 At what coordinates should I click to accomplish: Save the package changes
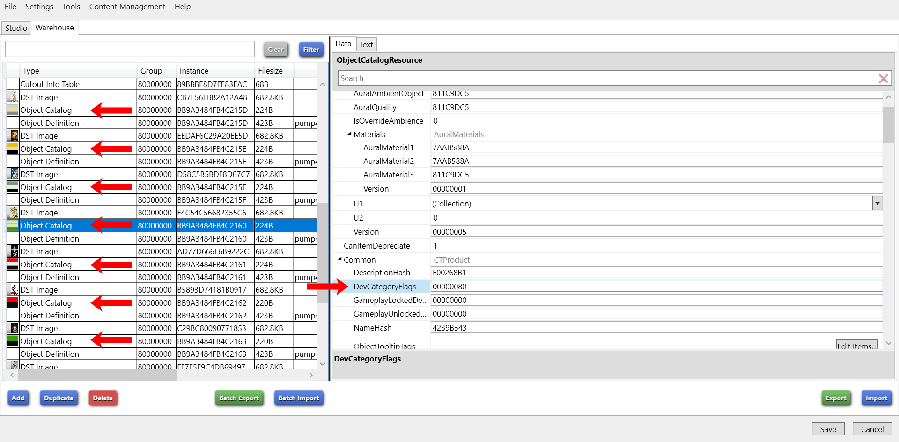(x=828, y=429)
